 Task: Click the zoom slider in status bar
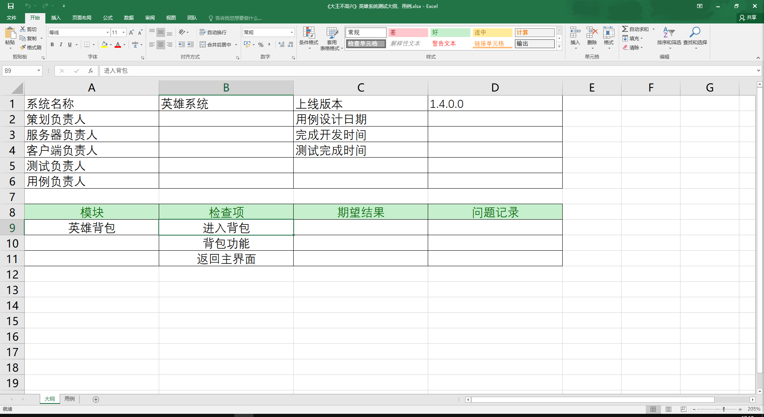click(723, 409)
